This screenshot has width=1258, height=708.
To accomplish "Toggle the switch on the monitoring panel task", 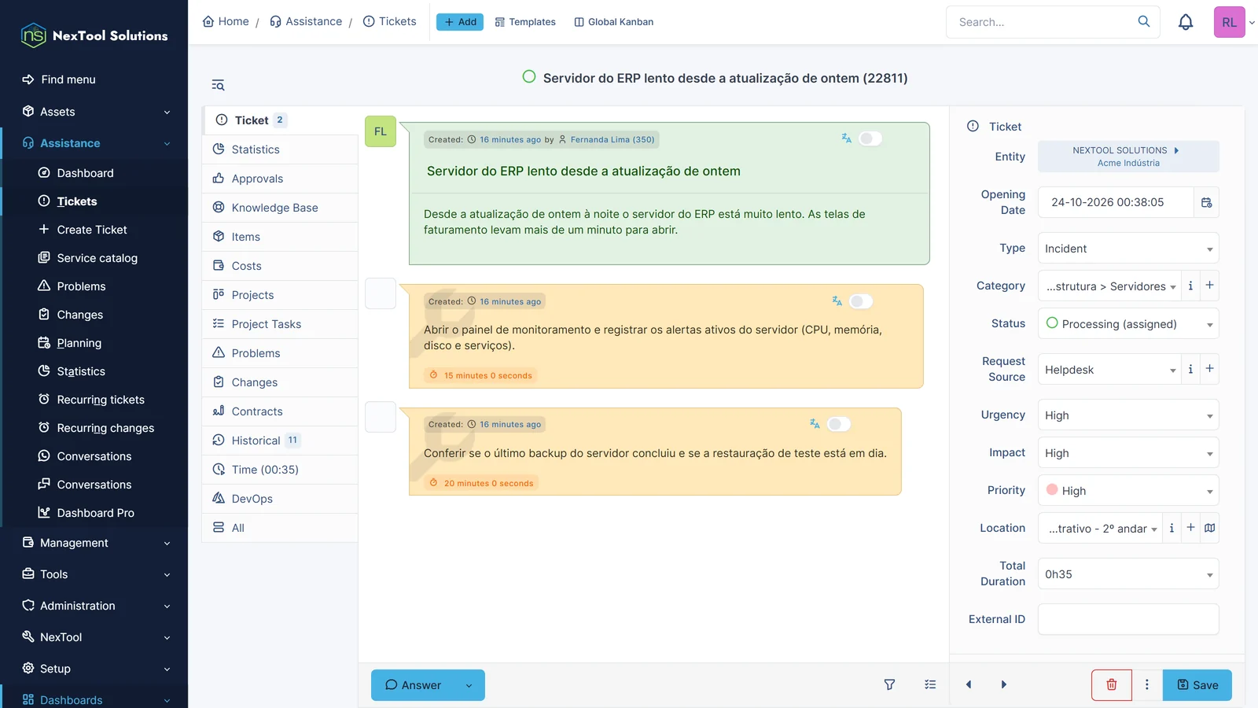I will (861, 301).
